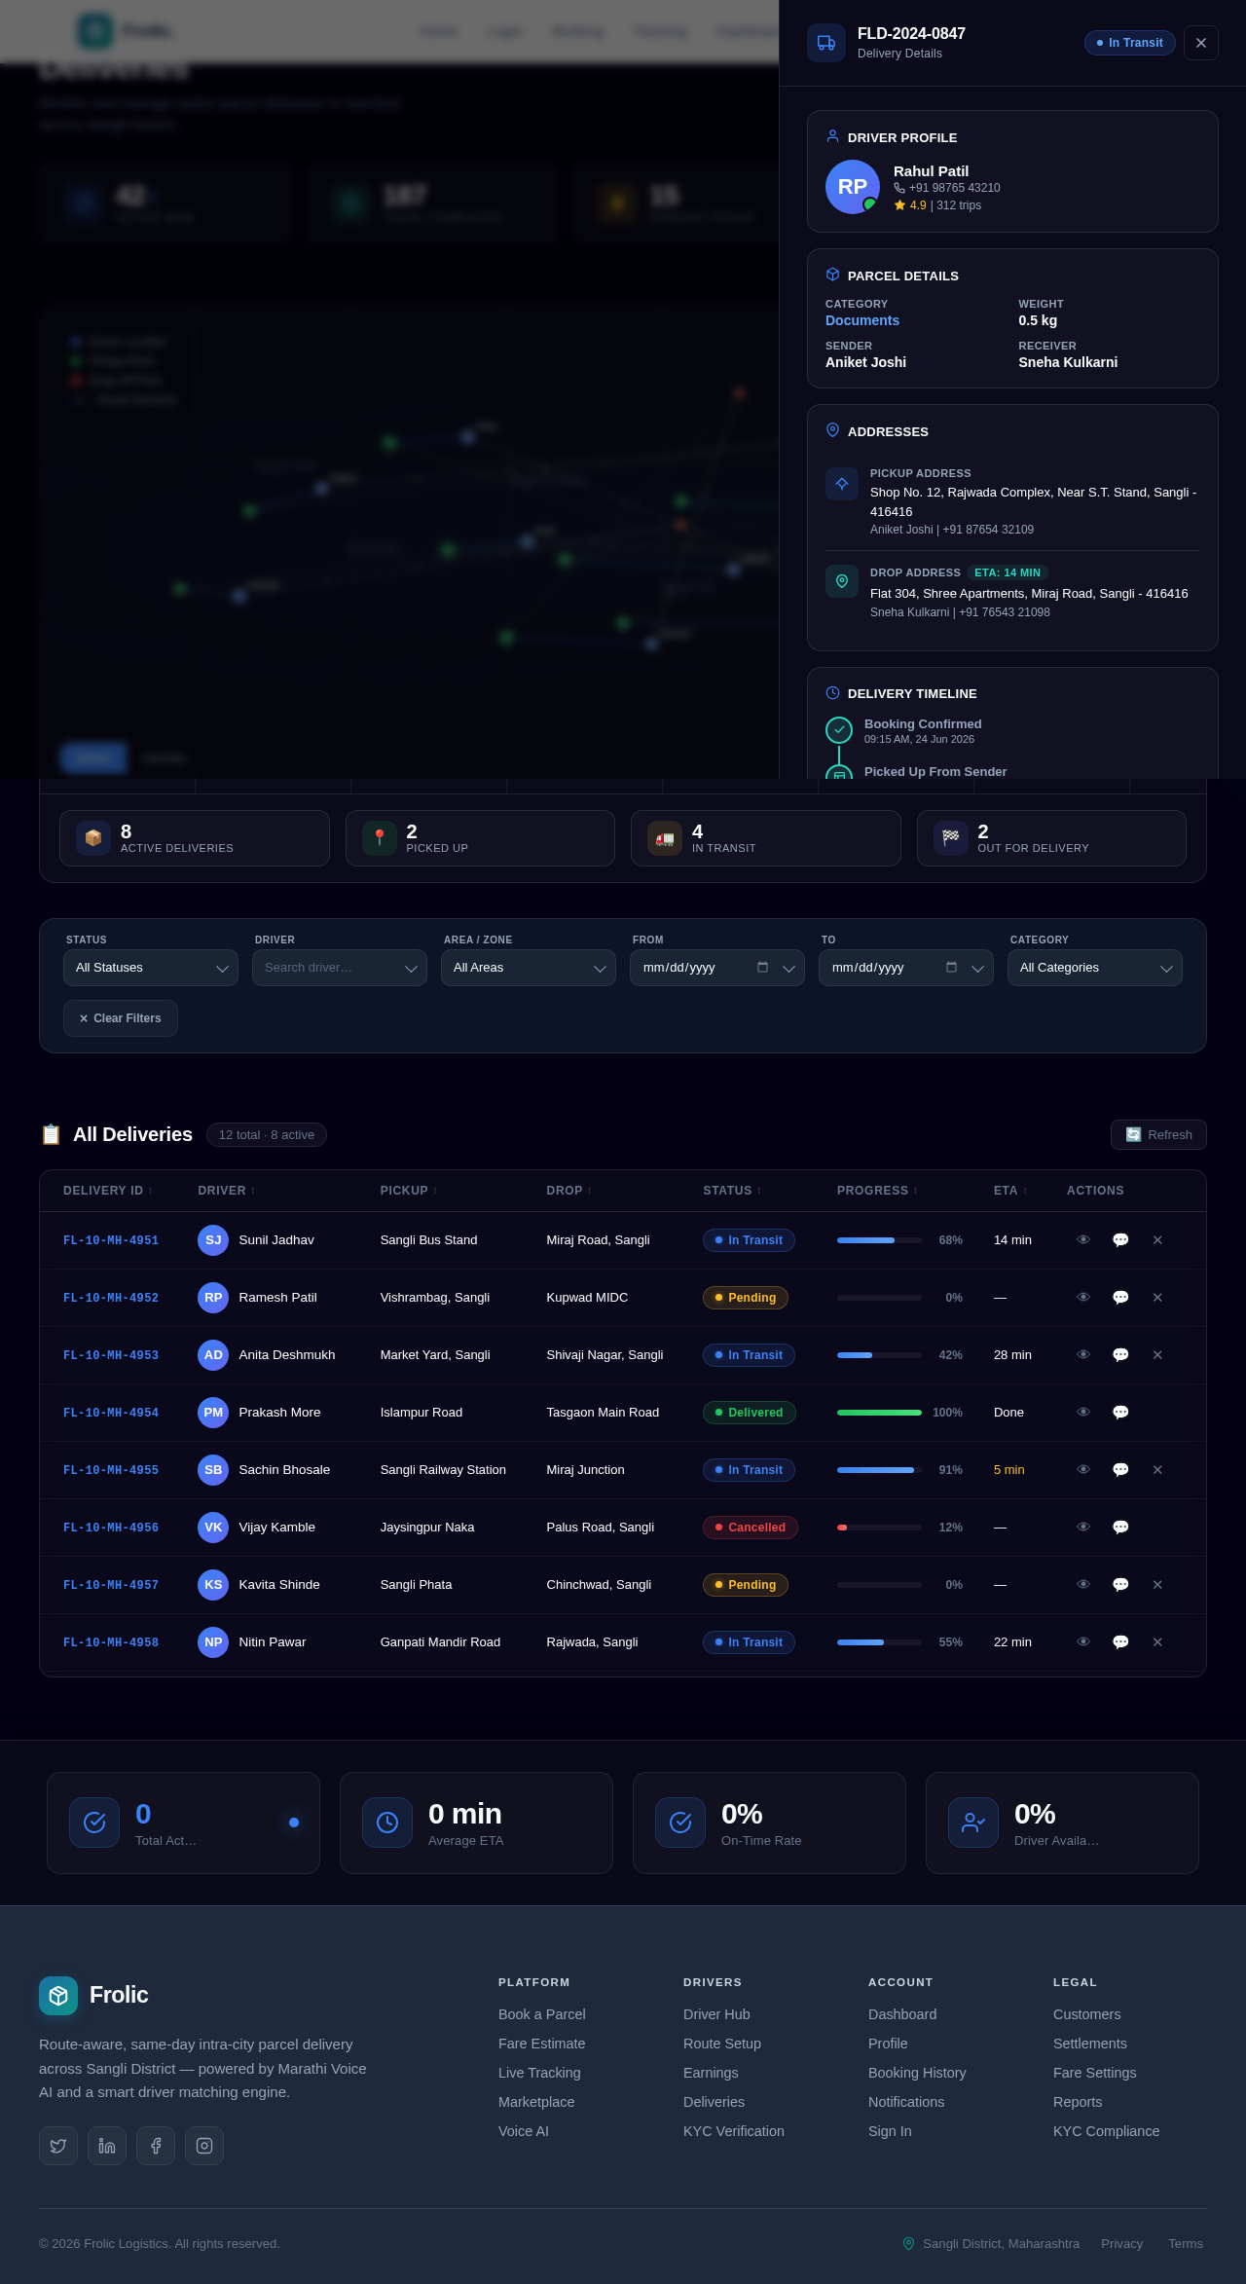This screenshot has height=2284, width=1246.
Task: Open the Driver Hub footer link
Action: click(x=716, y=2014)
